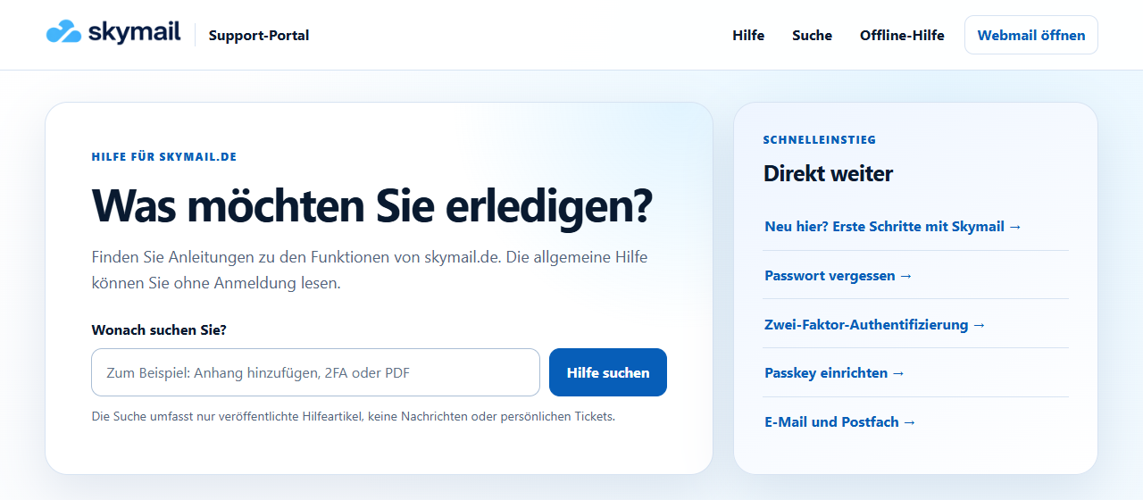Viewport: 1143px width, 500px height.
Task: Open the Offline-Hilfe navigation item
Action: 902,36
